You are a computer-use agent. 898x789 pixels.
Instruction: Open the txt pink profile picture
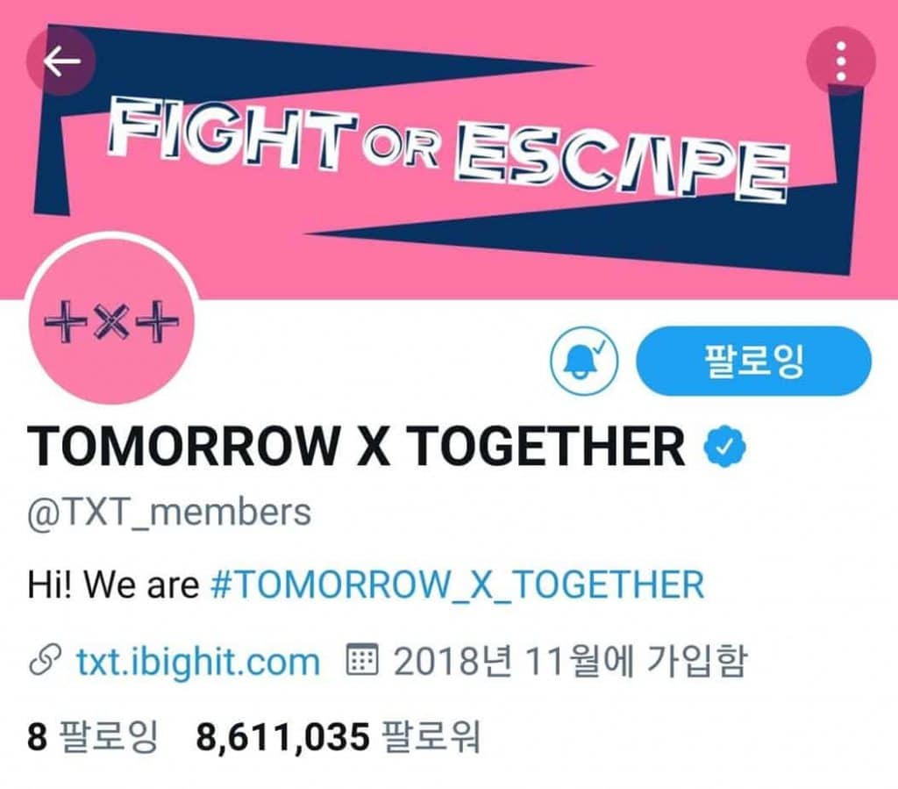pyautogui.click(x=111, y=321)
